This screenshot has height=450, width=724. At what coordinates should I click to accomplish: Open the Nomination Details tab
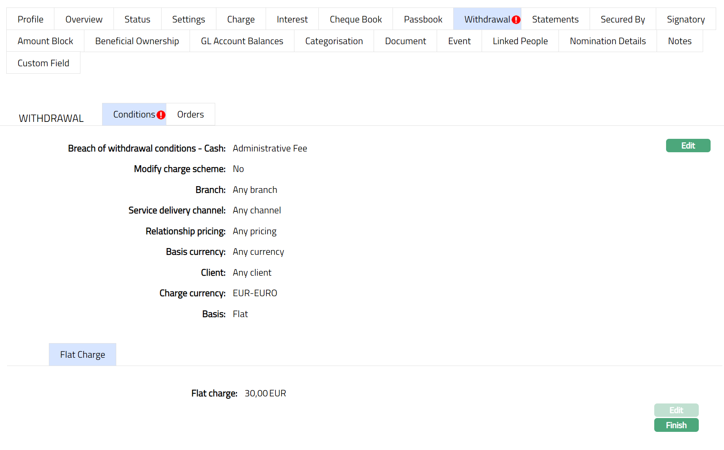click(x=607, y=41)
